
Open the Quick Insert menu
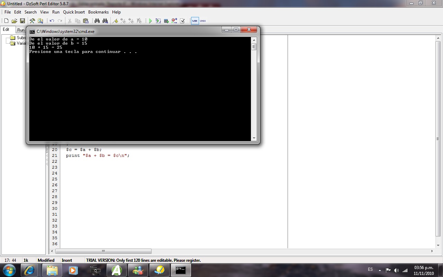(74, 12)
